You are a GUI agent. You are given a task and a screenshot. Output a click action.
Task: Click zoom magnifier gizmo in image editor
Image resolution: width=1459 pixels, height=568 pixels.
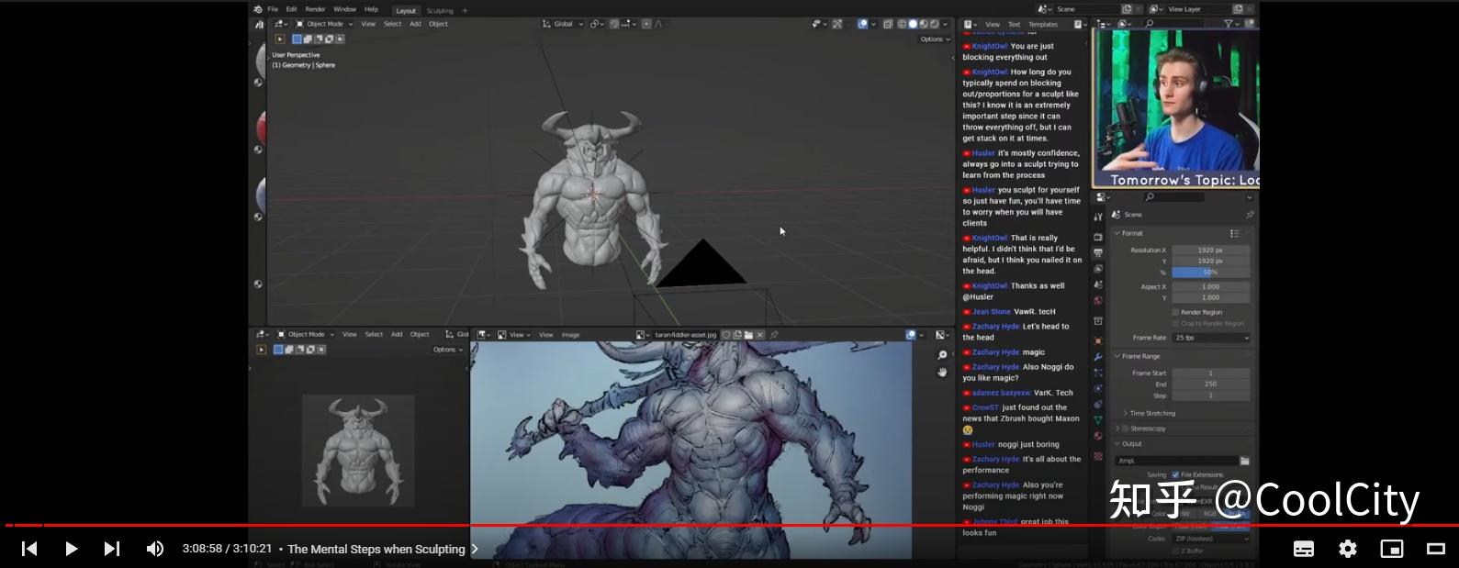[942, 355]
